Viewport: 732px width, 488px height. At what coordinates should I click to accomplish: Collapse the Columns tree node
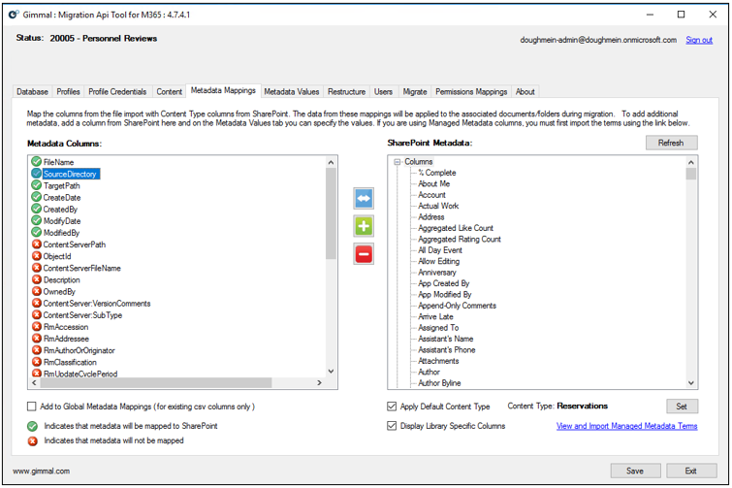398,161
